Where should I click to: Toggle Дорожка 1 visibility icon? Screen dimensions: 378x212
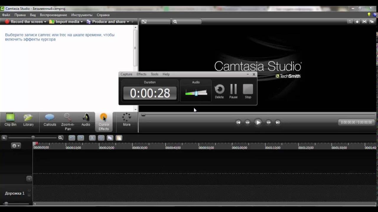[29, 191]
